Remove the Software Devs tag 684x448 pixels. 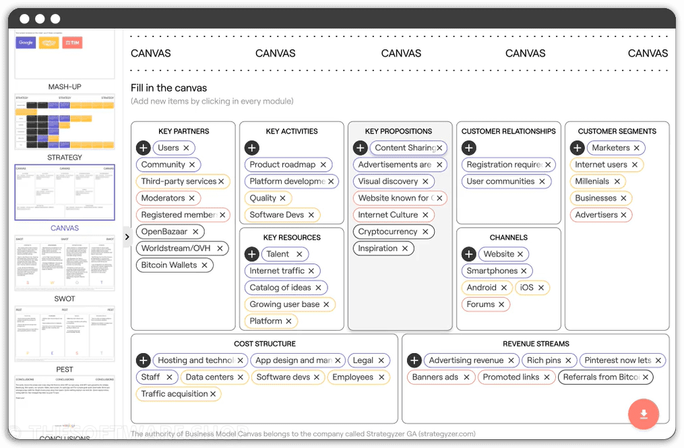point(311,215)
